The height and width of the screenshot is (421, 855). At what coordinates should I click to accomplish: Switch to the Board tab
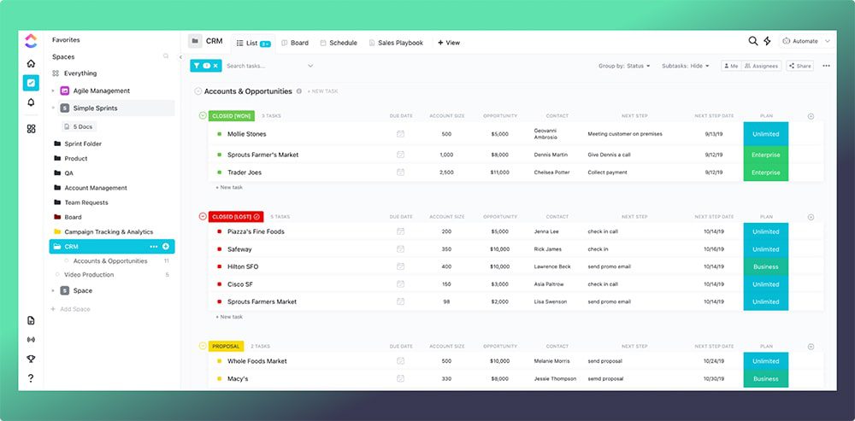coord(295,43)
